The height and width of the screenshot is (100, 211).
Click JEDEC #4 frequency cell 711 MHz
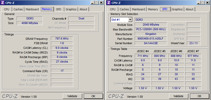click(143, 56)
